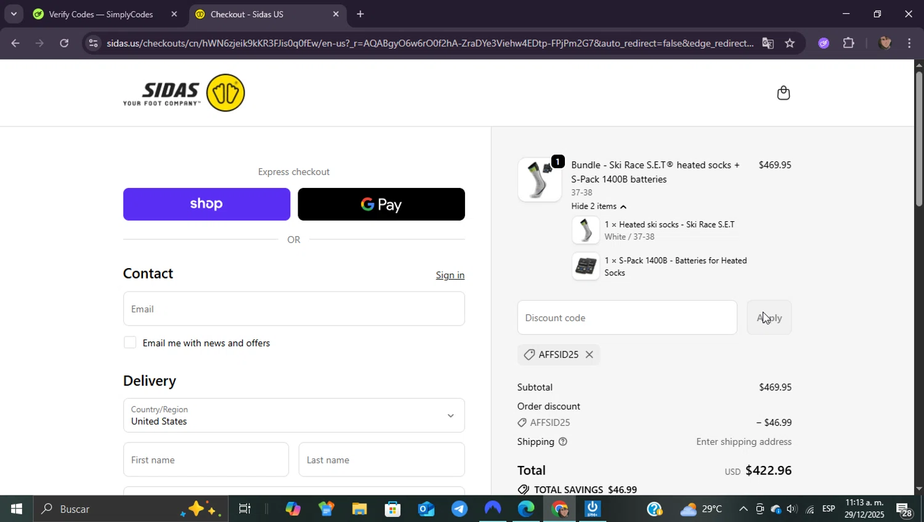This screenshot has height=522, width=924.
Task: Click the Discount code field
Action: (x=627, y=318)
